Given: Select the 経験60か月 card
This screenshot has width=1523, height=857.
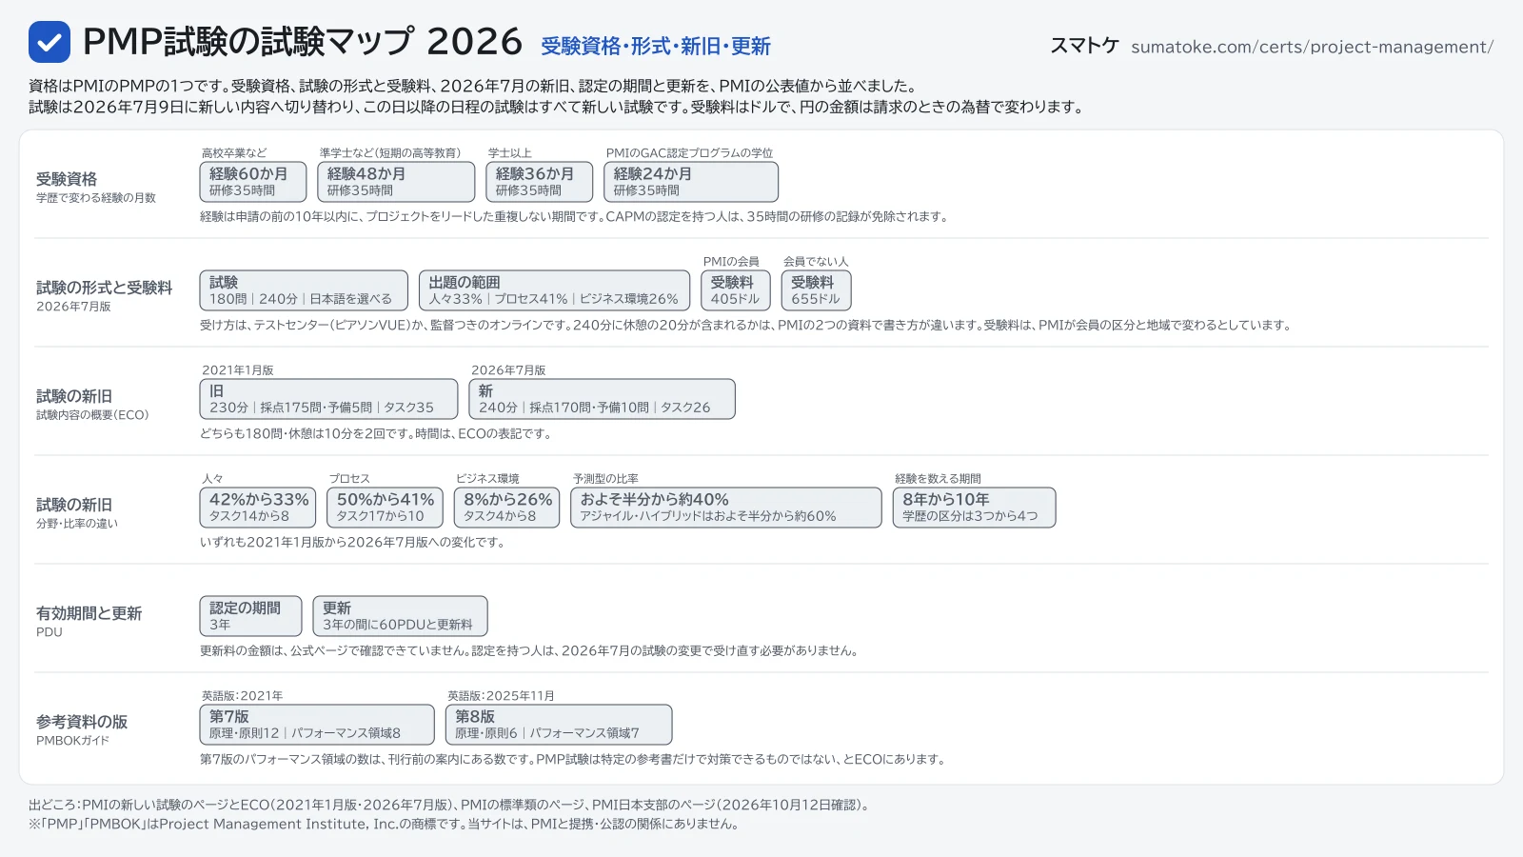Looking at the screenshot, I should [x=253, y=182].
